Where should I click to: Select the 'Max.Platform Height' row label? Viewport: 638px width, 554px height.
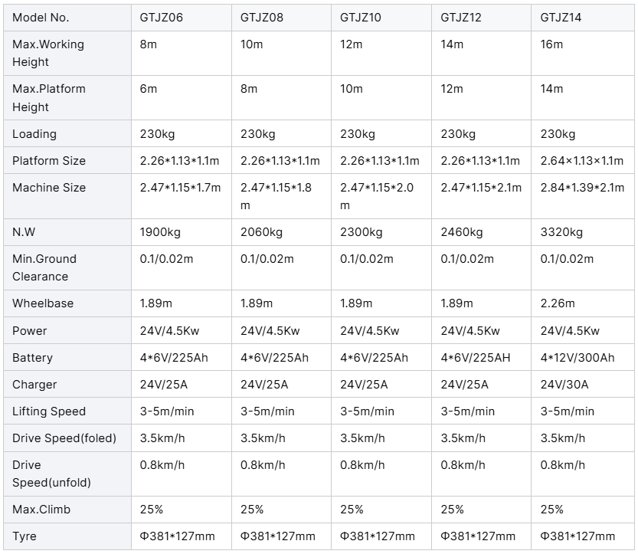pyautogui.click(x=49, y=98)
